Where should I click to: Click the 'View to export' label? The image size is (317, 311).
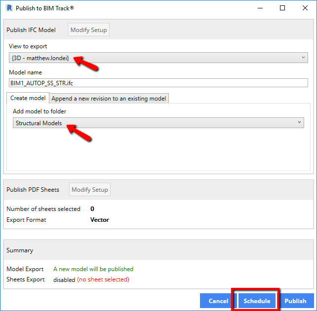click(x=28, y=46)
